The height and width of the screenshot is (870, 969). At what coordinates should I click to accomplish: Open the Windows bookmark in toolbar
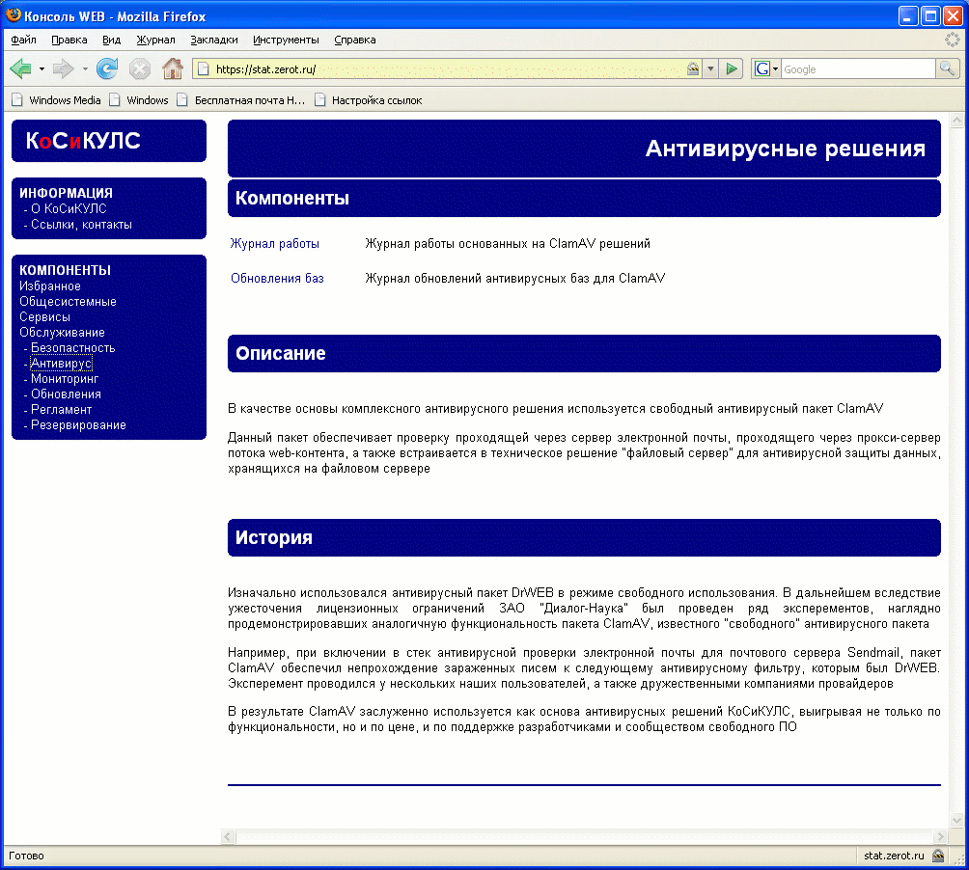point(139,100)
